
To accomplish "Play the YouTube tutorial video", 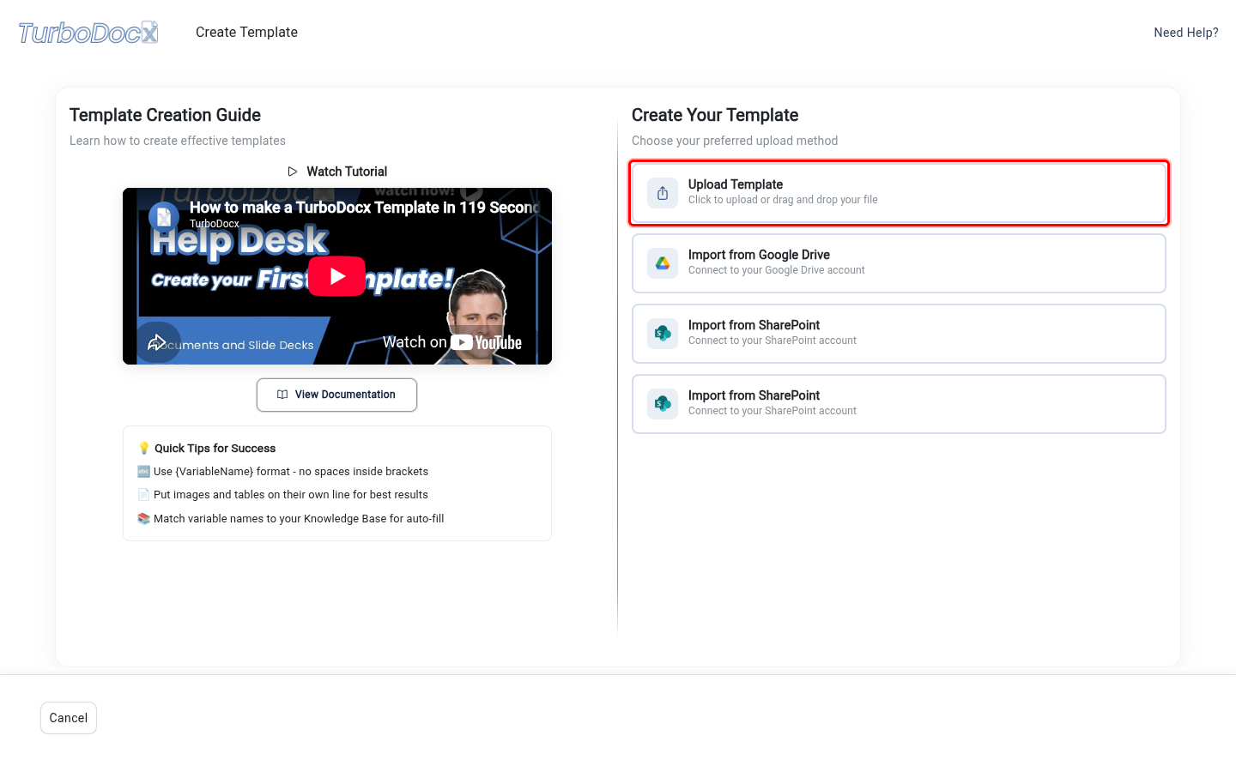I will [336, 276].
